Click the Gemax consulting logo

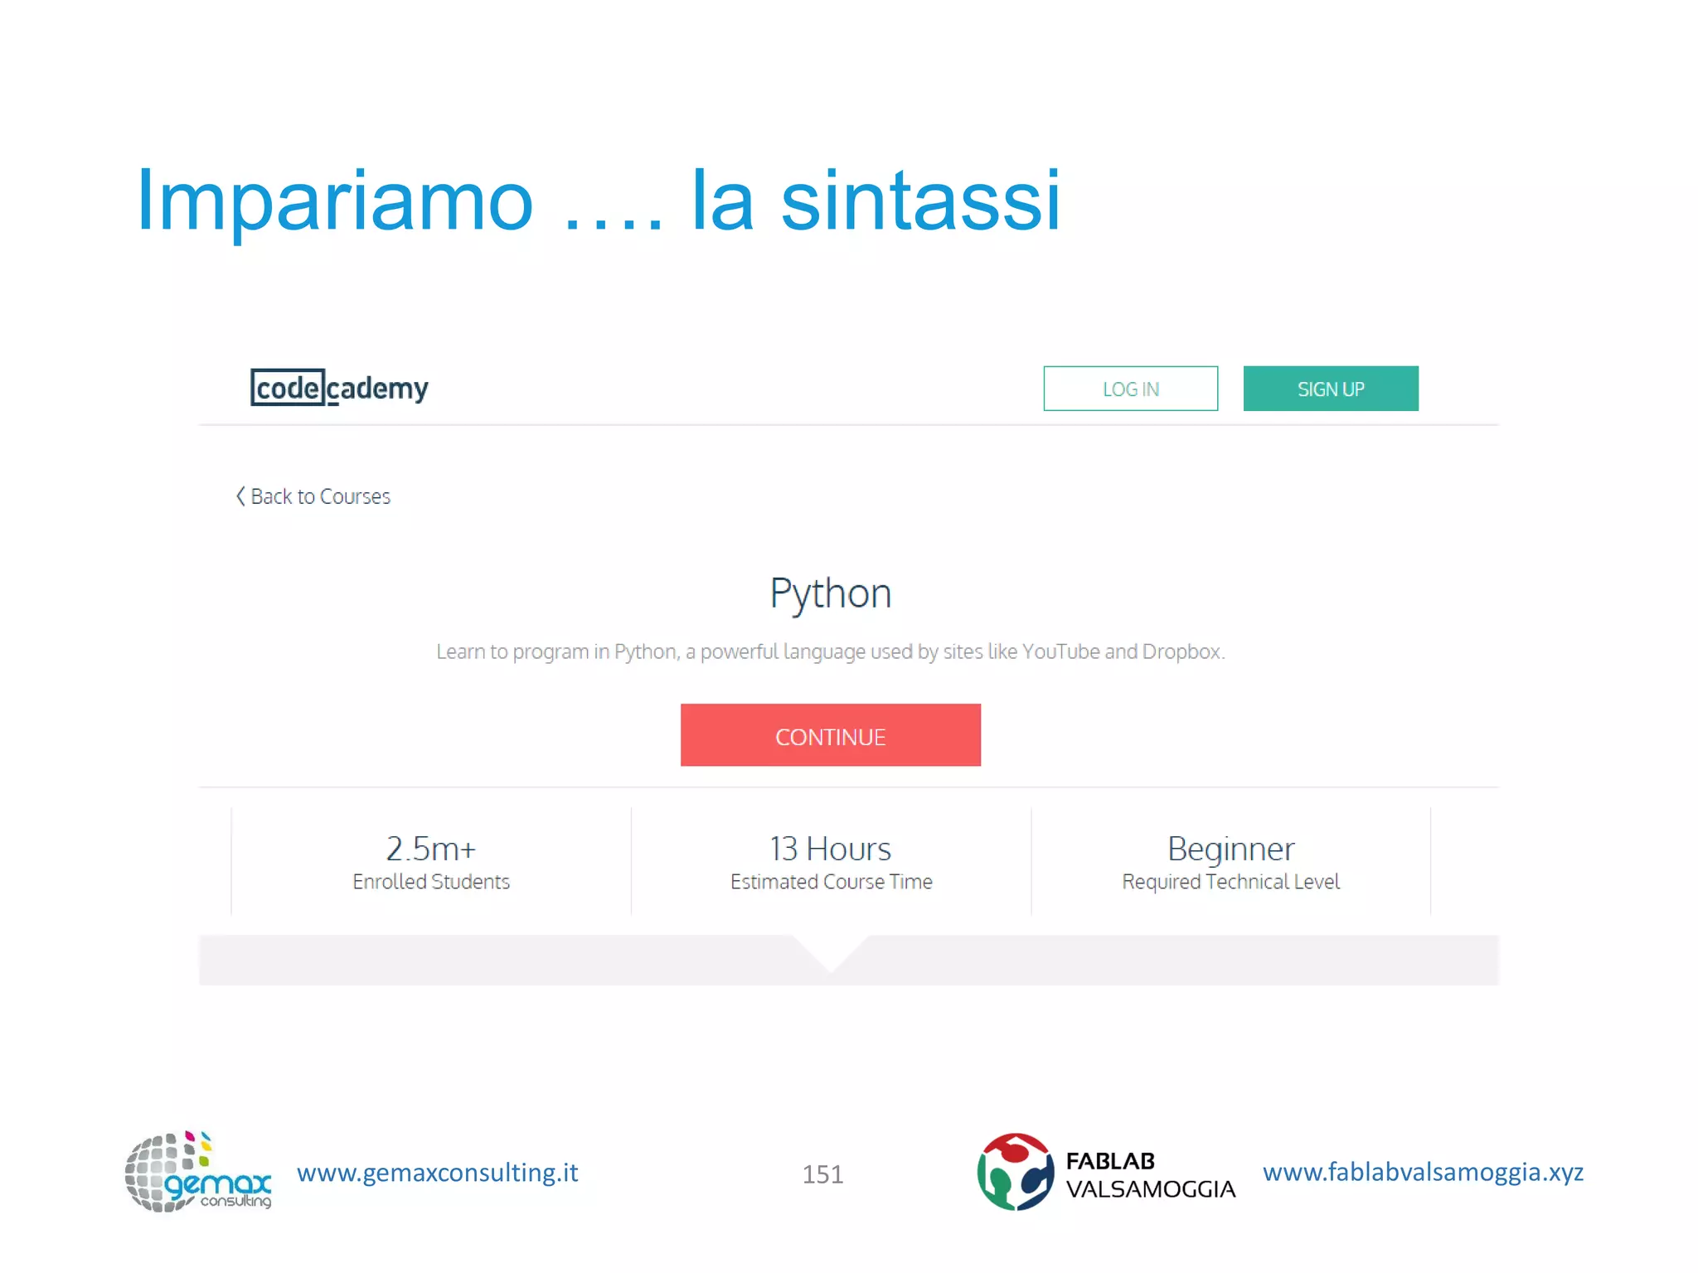(x=198, y=1172)
